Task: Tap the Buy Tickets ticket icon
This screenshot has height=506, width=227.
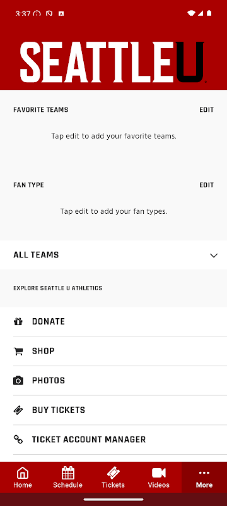Action: 18,410
